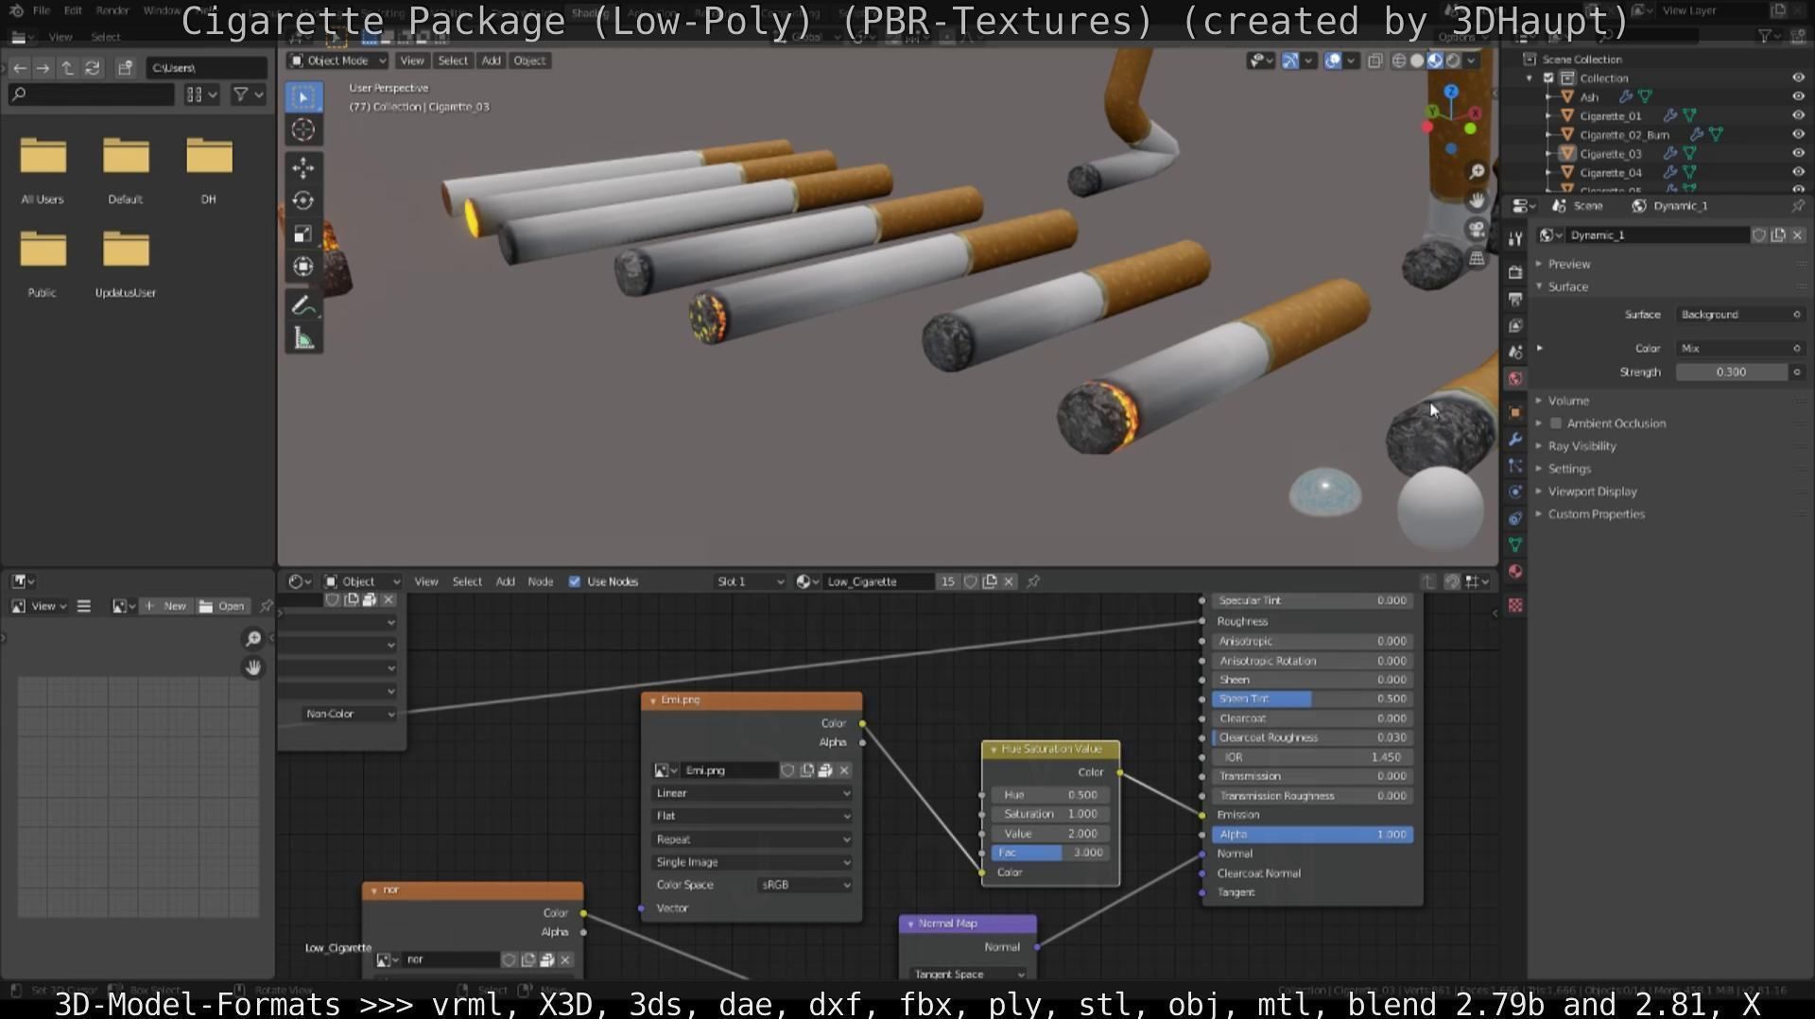Create new folder in file browser
Viewport: 1815px width, 1019px height.
125,68
